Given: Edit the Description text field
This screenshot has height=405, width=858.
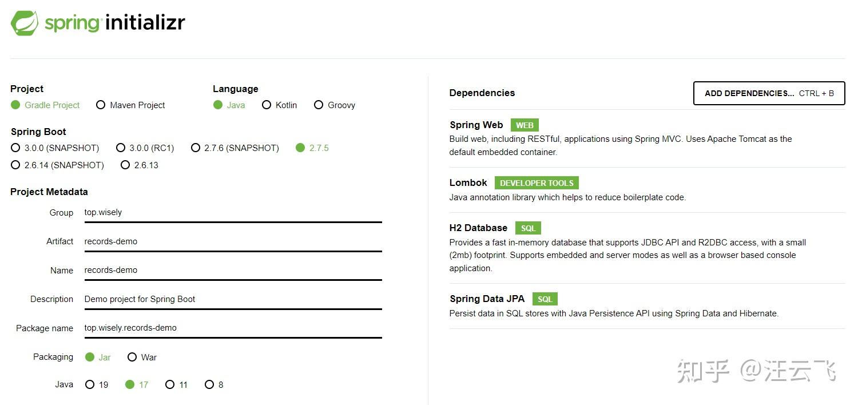Looking at the screenshot, I should click(x=232, y=299).
